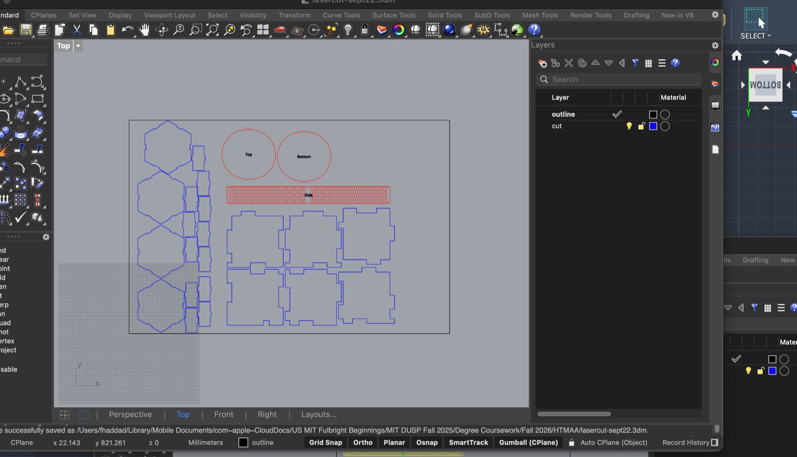The image size is (797, 457).
Task: Click the Layers Search field
Action: point(619,80)
